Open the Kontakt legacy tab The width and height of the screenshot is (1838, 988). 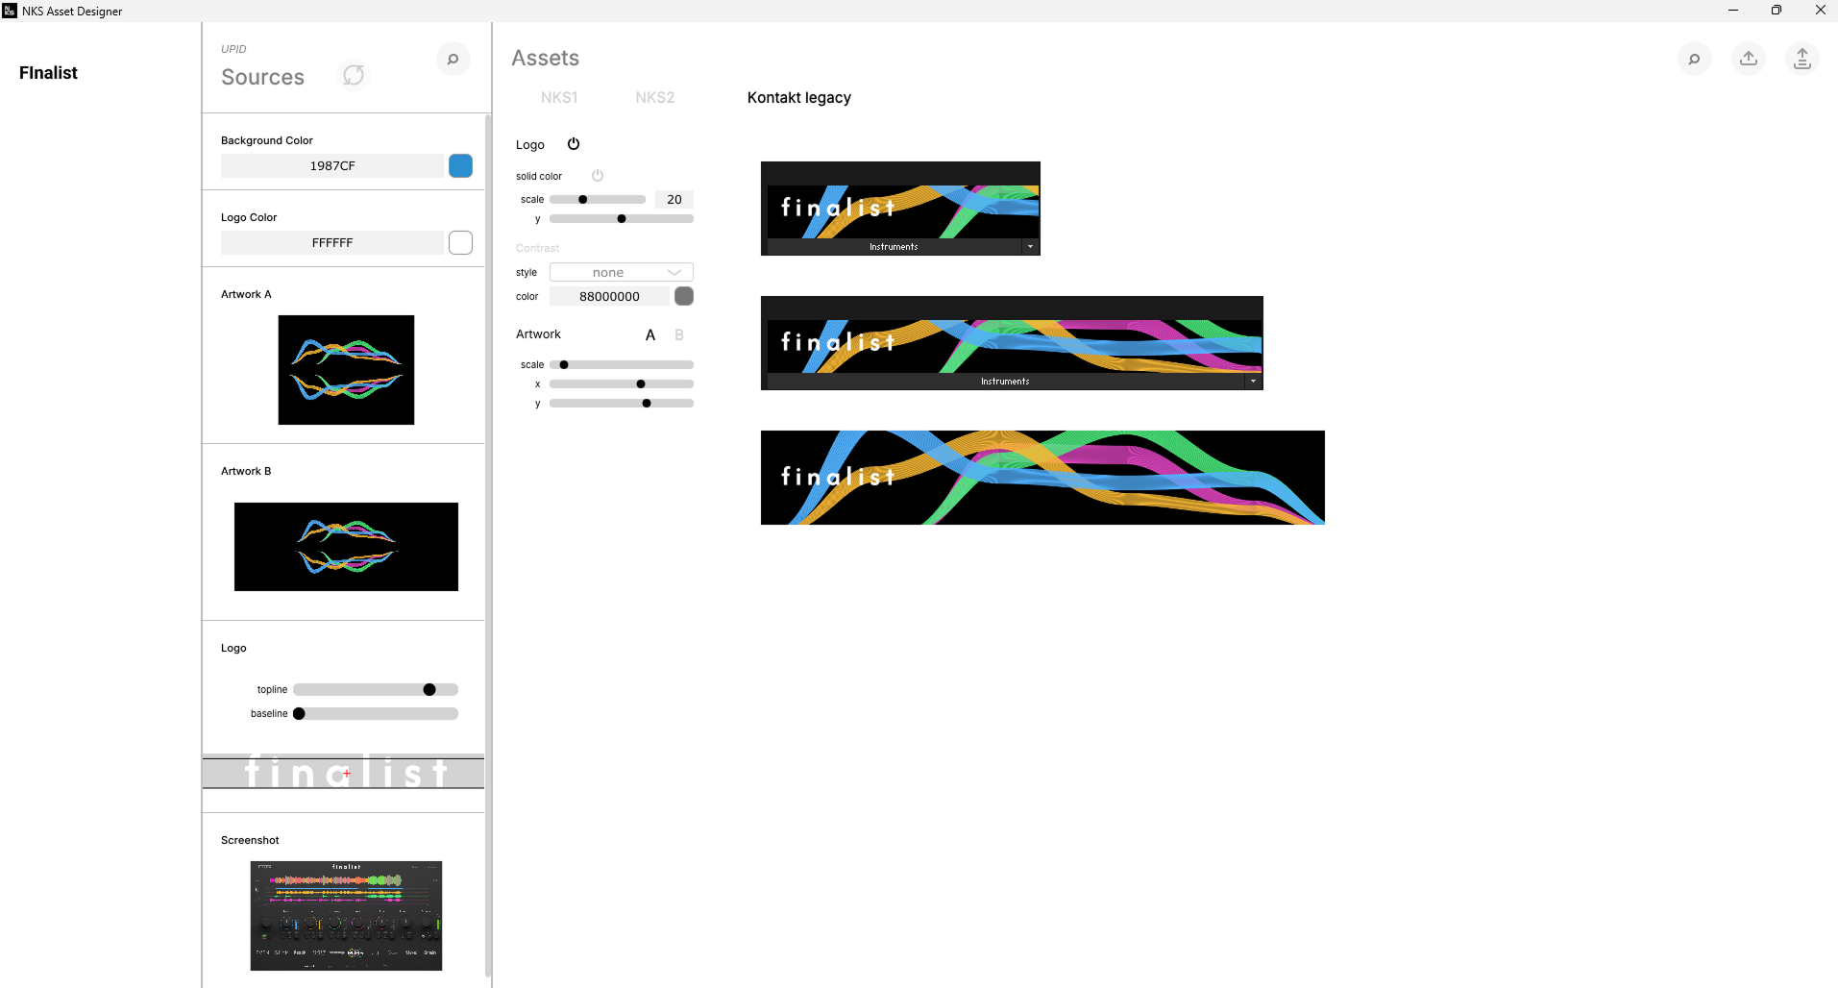coord(798,97)
